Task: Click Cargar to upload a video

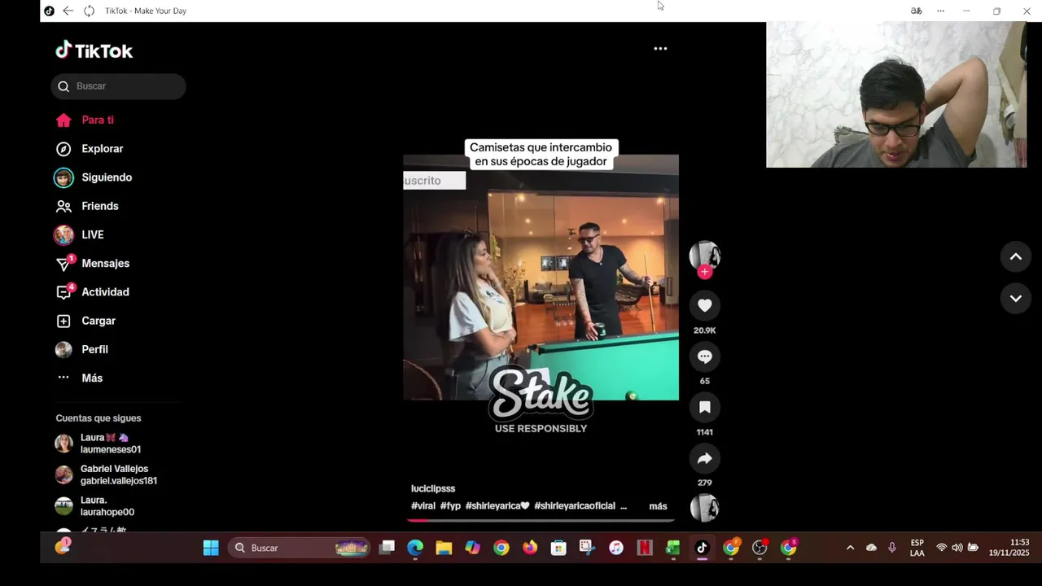Action: [x=85, y=321]
